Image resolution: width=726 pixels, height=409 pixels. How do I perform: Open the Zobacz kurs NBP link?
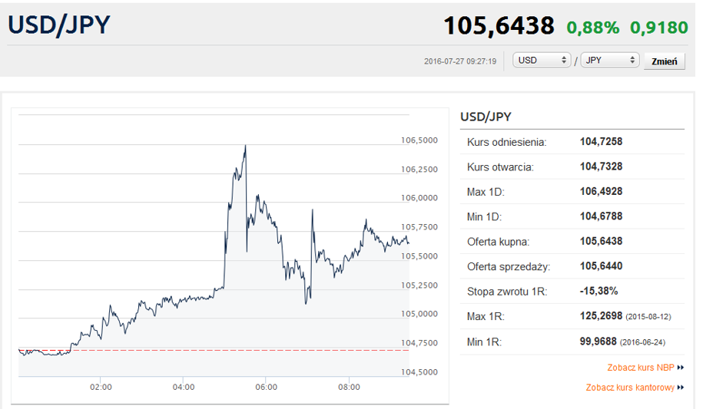coord(641,368)
